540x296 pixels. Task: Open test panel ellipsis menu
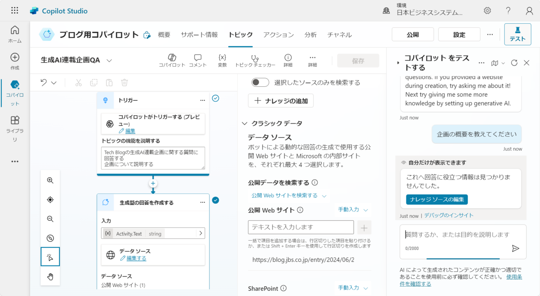click(x=481, y=63)
